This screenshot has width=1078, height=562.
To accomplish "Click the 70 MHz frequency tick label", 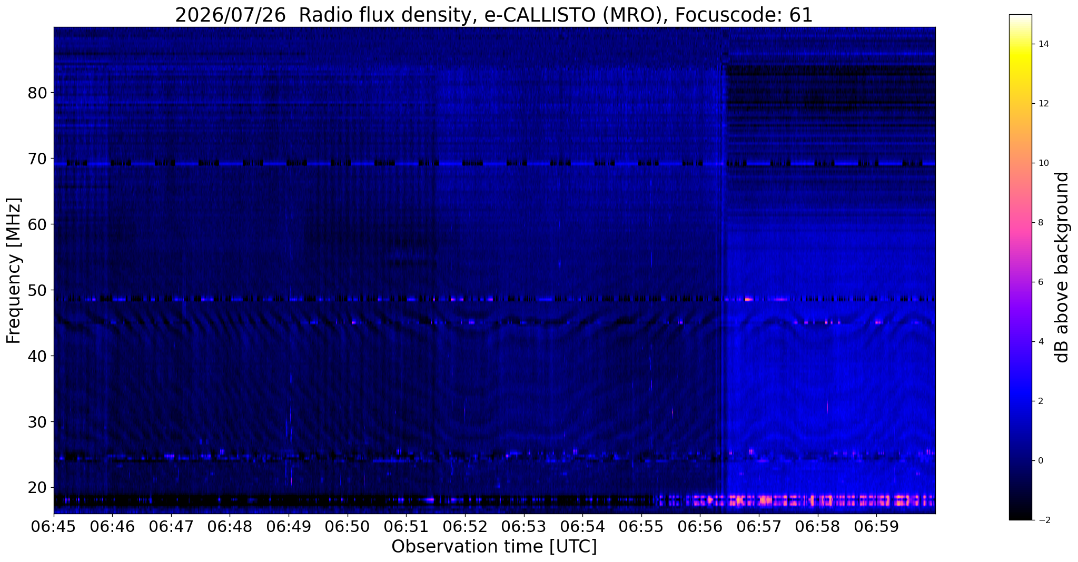I will tap(37, 159).
